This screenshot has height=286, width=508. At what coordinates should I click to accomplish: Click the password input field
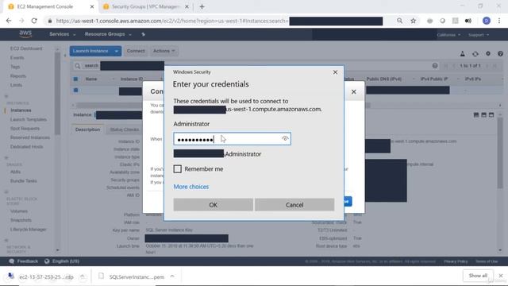point(232,139)
